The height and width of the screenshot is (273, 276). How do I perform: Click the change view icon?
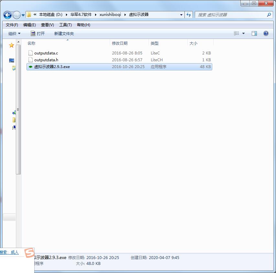tap(237, 33)
